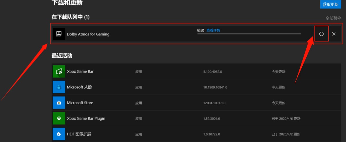Click version number 1.0.30722.0
The width and height of the screenshot is (346, 142).
pyautogui.click(x=211, y=134)
